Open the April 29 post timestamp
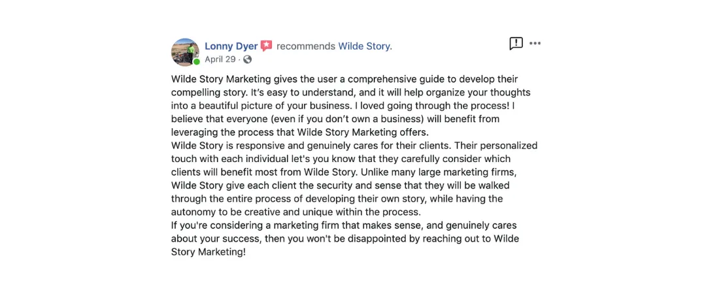The height and width of the screenshot is (294, 706). click(x=220, y=59)
